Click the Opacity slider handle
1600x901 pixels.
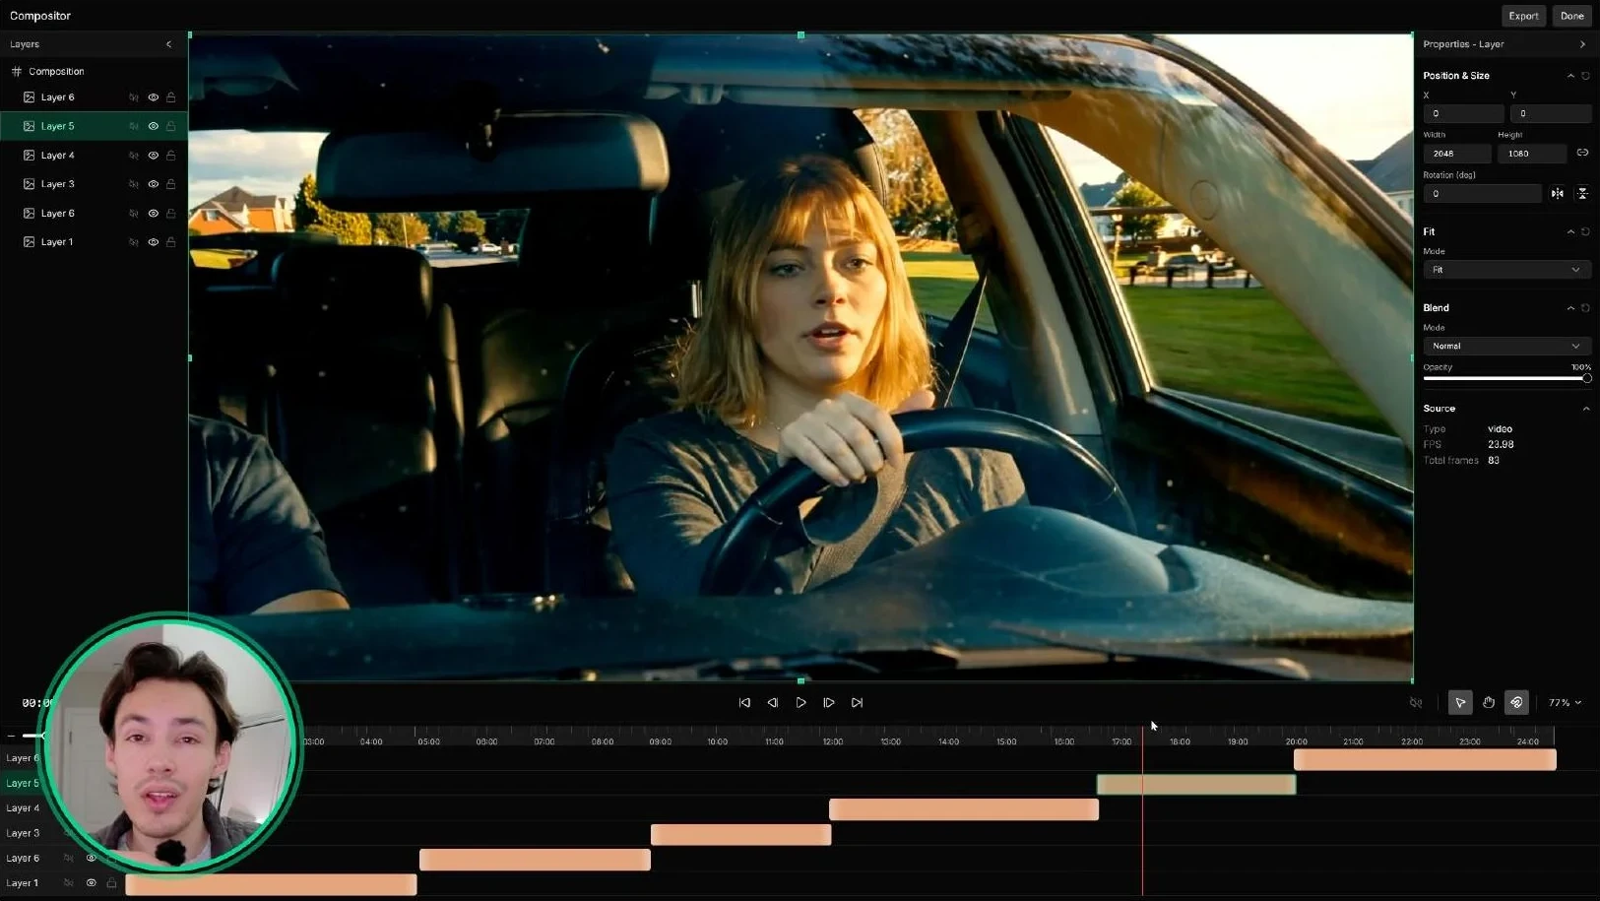pos(1586,378)
